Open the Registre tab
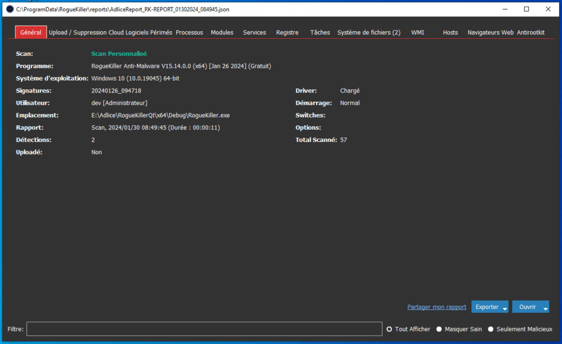Viewport: 562px width, 344px height. click(x=287, y=32)
